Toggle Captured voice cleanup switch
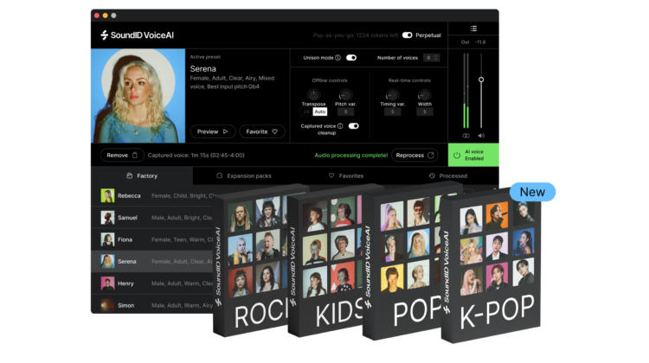Screen dimensions: 649x363 (353, 126)
